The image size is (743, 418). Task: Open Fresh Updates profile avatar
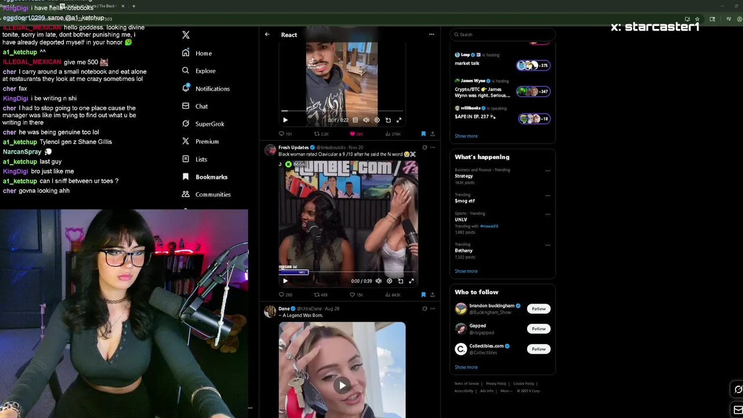(x=270, y=151)
